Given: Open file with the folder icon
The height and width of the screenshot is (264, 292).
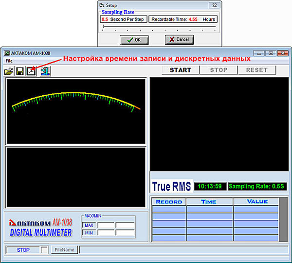Looking at the screenshot, I should 9,71.
